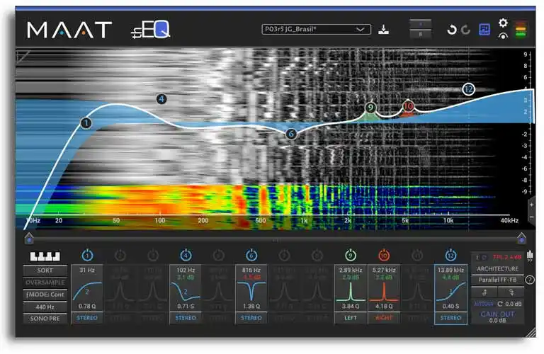Toggle the red band 10 power button
The image size is (544, 354).
point(383,255)
